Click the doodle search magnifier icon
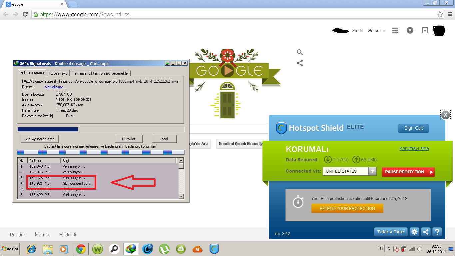The height and width of the screenshot is (256, 455). [300, 52]
